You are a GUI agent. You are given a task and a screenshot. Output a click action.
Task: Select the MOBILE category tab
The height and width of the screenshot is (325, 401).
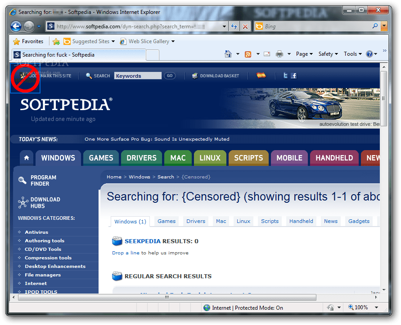point(289,158)
